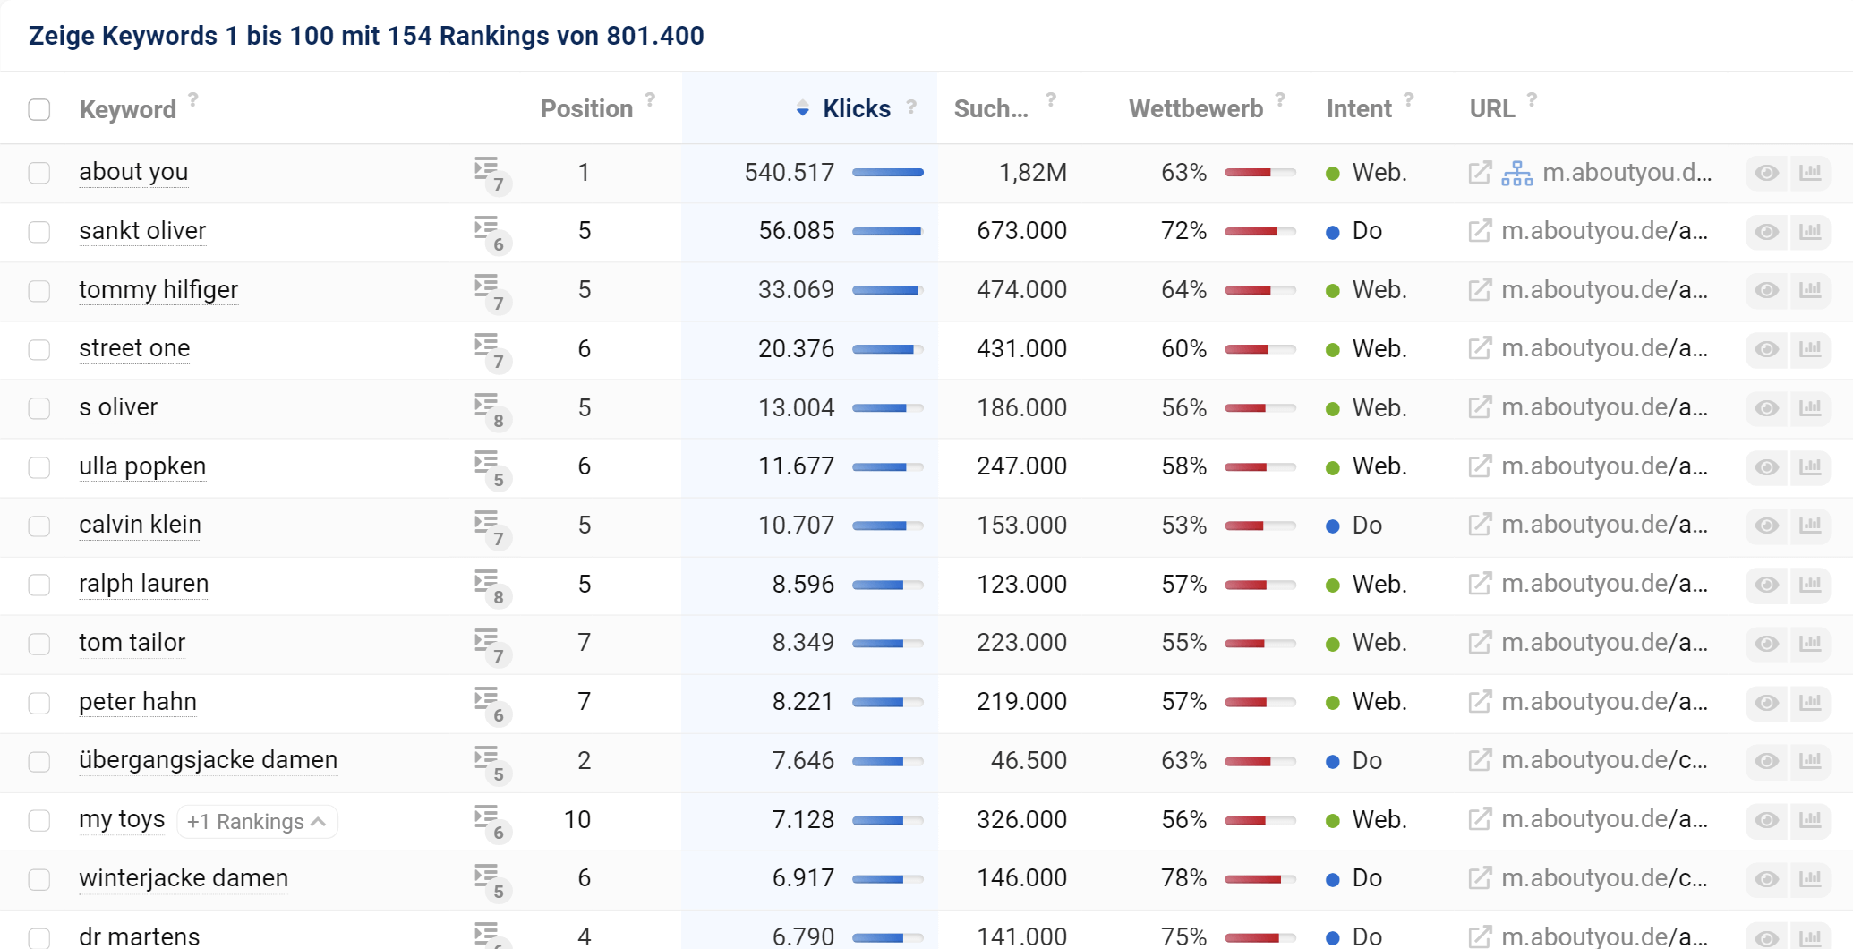Sort table by Intent column header
The height and width of the screenshot is (949, 1853).
1359,108
